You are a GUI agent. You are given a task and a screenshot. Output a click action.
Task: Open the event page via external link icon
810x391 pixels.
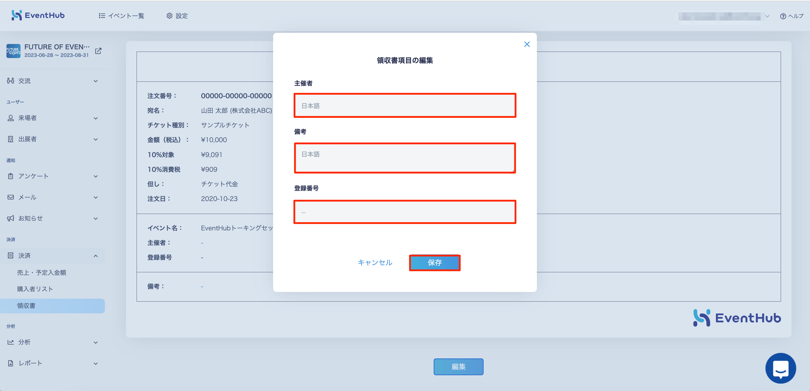click(98, 51)
